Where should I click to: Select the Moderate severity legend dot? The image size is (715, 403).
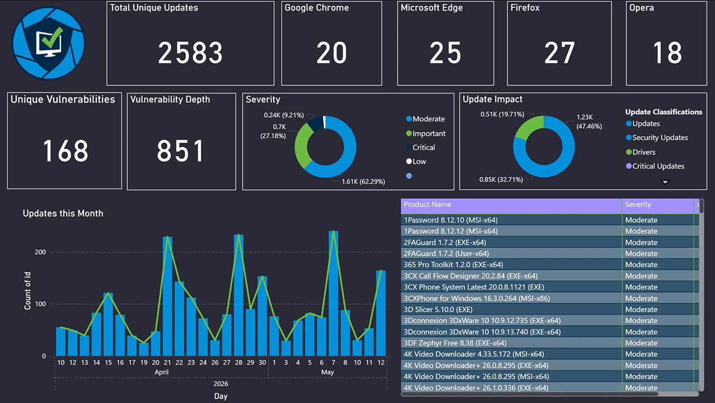(409, 119)
